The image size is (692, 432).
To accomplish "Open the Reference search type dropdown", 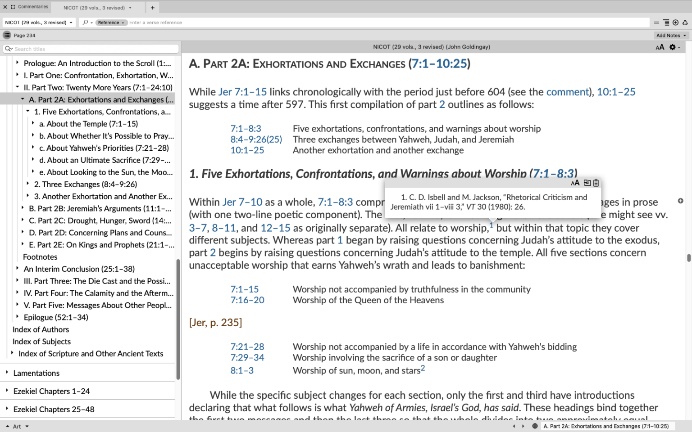I will click(x=111, y=22).
